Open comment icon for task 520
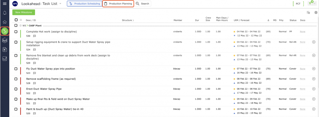This screenshot has height=117, width=319. [x=34, y=114]
